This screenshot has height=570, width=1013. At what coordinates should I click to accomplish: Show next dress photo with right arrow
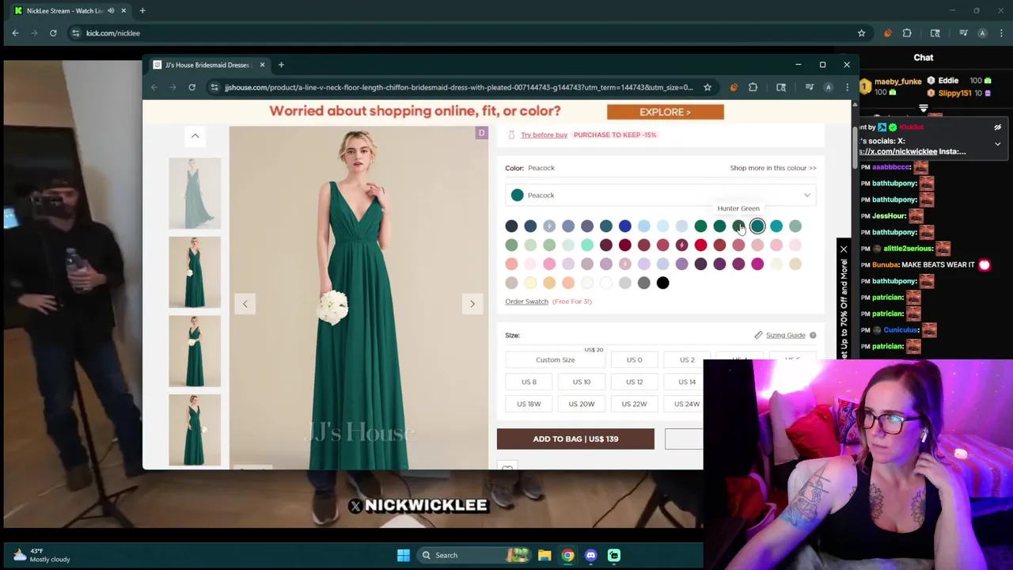[472, 304]
